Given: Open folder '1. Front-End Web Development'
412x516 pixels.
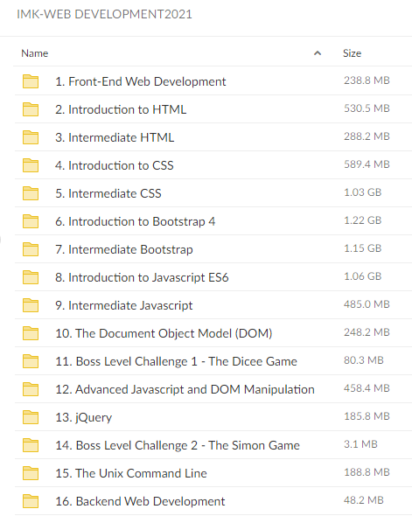Looking at the screenshot, I should click(141, 81).
